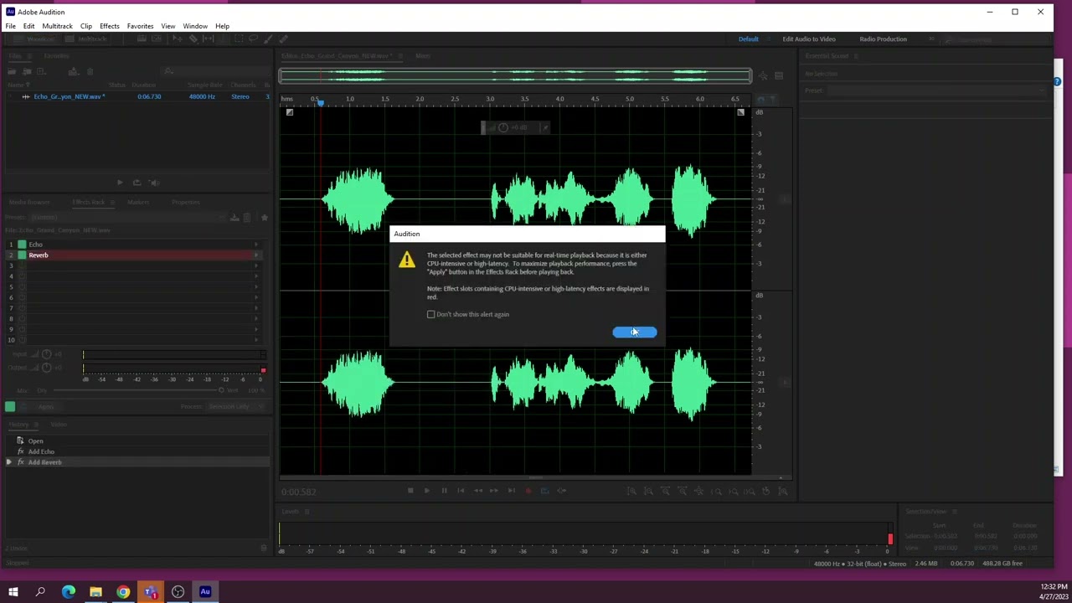Open the File menu
The image size is (1072, 603).
point(11,26)
